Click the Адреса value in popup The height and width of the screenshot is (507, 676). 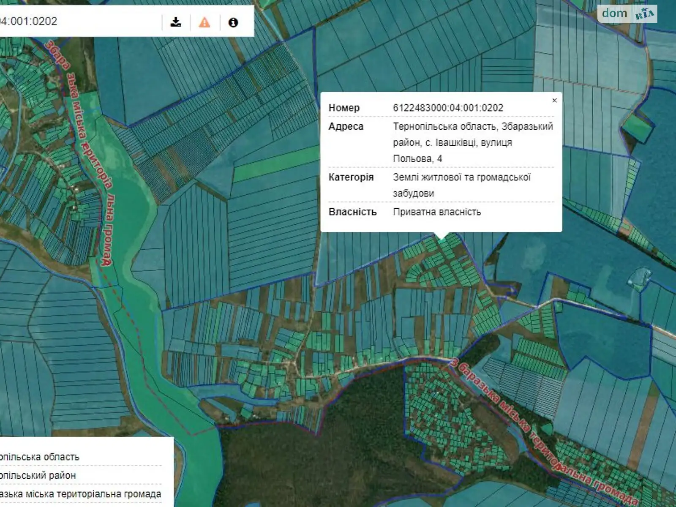(472, 142)
